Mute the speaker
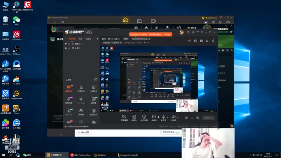 174,118
